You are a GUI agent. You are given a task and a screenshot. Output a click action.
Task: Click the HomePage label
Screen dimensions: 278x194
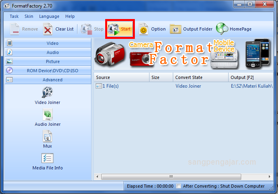coord(240,29)
